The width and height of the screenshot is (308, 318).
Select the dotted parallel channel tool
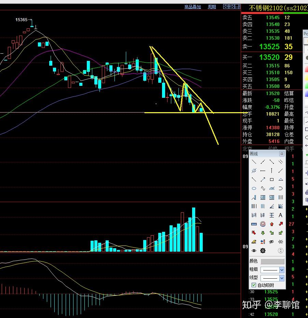(x=254, y=171)
